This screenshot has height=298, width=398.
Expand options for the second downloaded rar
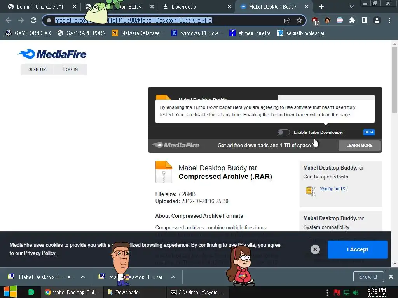(173, 277)
